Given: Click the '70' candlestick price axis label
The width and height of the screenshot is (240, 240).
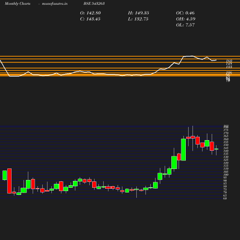Looking at the screenshot, I should click(225, 192).
